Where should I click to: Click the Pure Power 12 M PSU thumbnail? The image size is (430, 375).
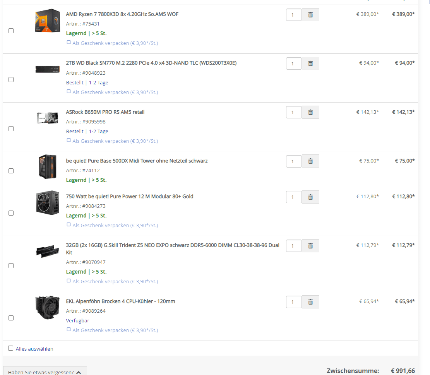pyautogui.click(x=48, y=203)
